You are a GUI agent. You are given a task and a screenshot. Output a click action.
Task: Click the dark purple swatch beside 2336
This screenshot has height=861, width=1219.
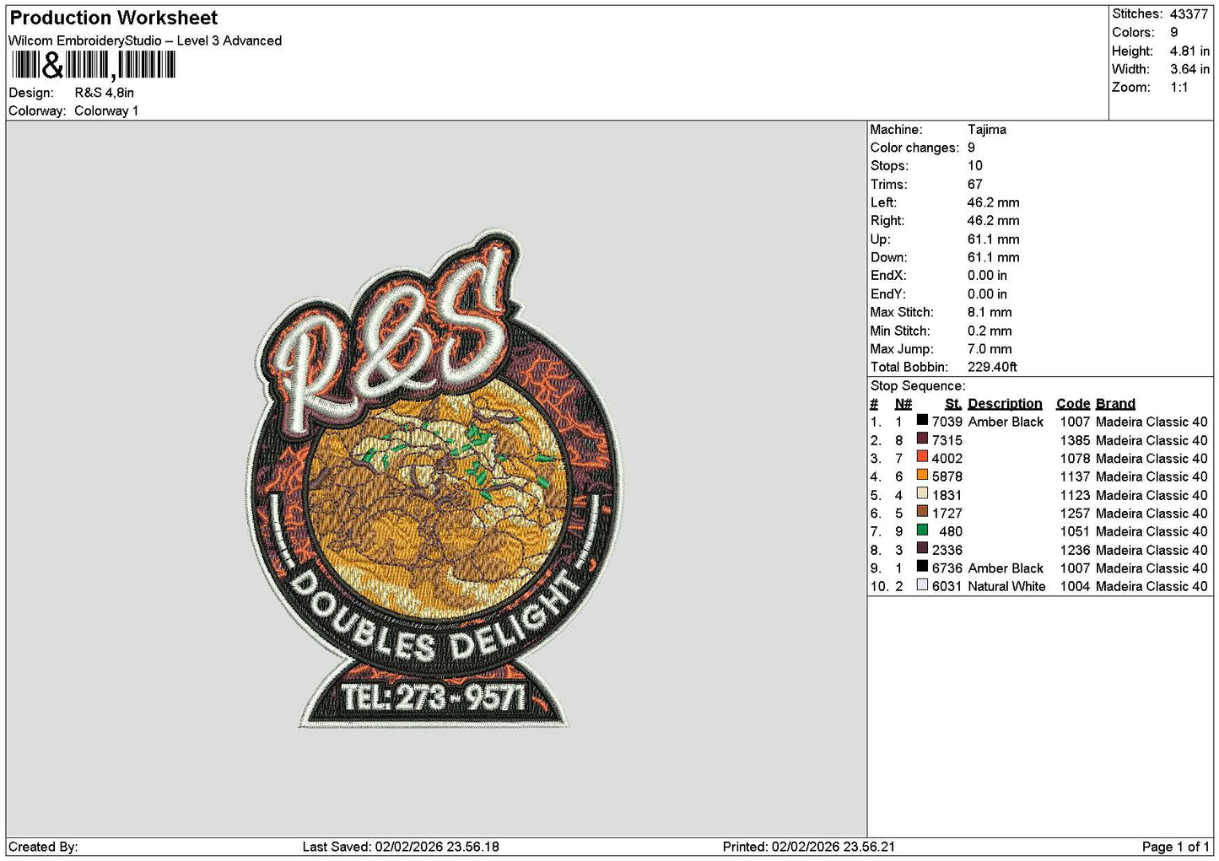[x=922, y=548]
